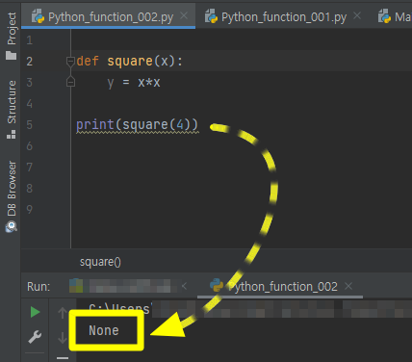Close the Python_function_002 run tab
This screenshot has height=362, width=412.
tap(348, 286)
